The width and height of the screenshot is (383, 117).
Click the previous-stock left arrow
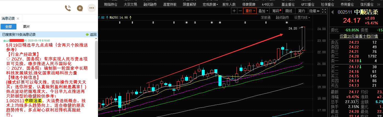[333, 12]
